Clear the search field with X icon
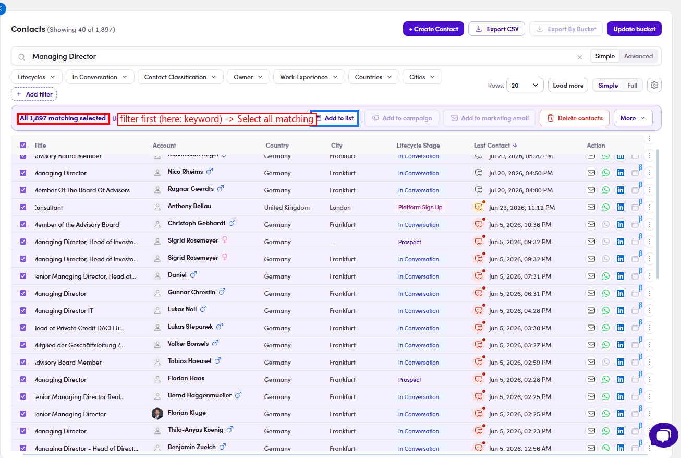 click(580, 57)
